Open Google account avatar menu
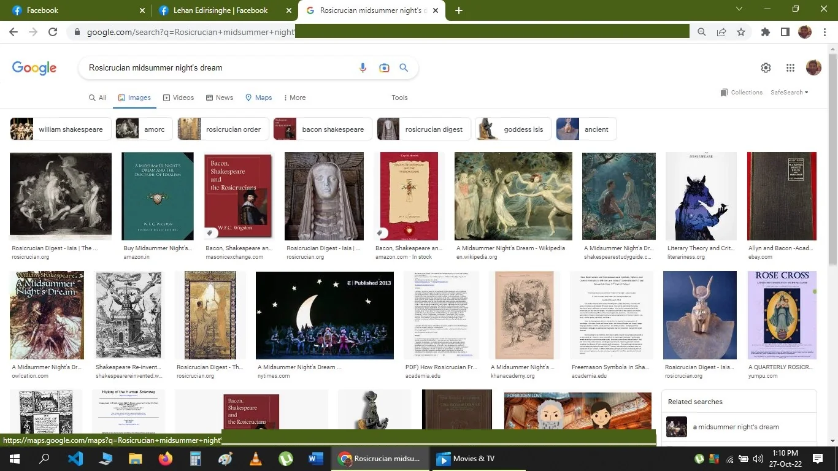 click(x=813, y=67)
